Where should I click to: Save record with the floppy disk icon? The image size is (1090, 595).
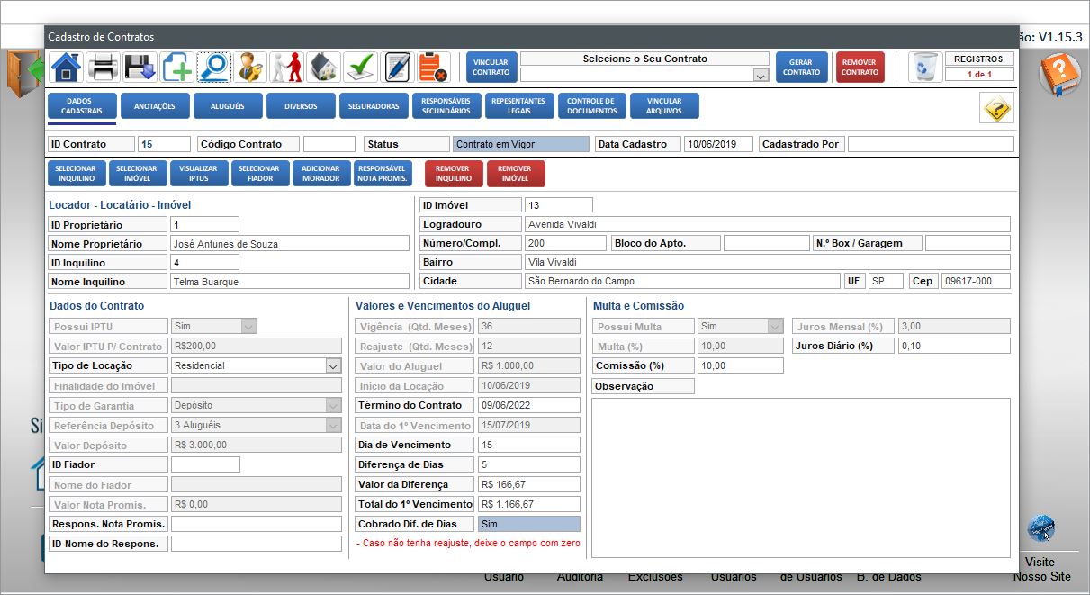[140, 68]
